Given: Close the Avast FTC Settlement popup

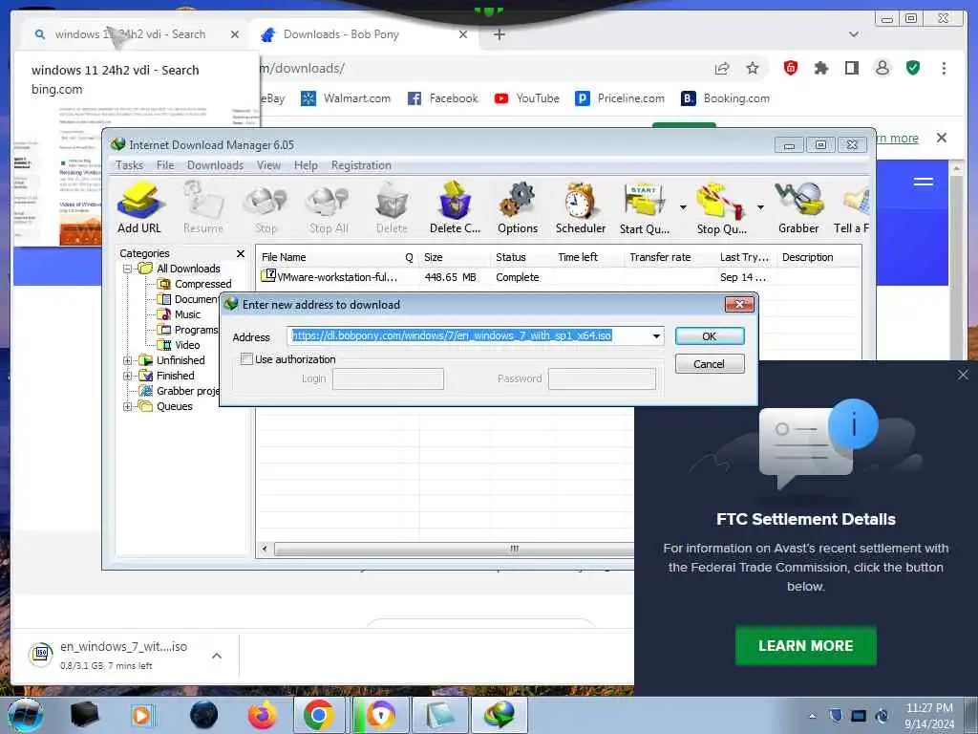Looking at the screenshot, I should (x=963, y=375).
